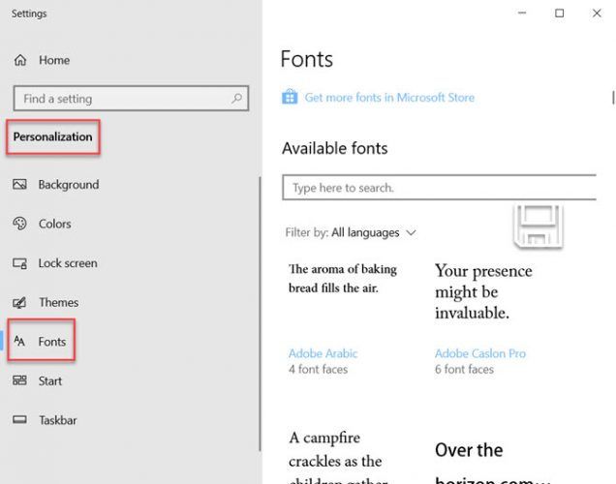Expand the Filter by All languages dropdown
Image resolution: width=616 pixels, height=484 pixels.
[350, 232]
